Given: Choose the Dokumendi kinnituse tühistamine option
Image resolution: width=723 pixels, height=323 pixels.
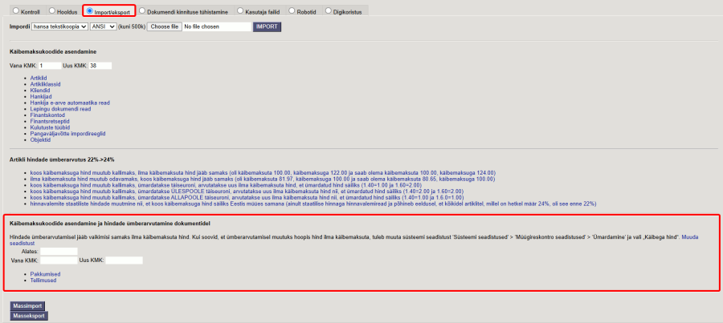Looking at the screenshot, I should (x=142, y=11).
